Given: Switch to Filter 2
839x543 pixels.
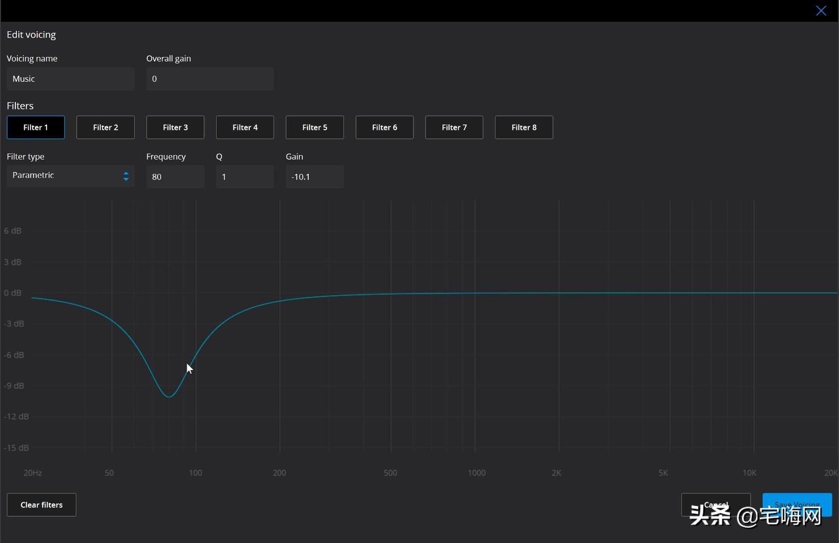Looking at the screenshot, I should [x=106, y=127].
